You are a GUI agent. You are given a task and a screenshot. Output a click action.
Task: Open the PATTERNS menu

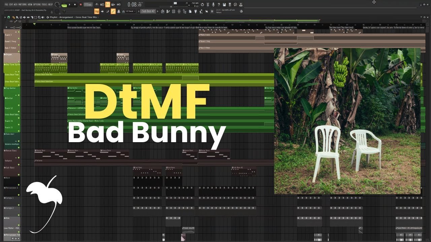[23, 4]
